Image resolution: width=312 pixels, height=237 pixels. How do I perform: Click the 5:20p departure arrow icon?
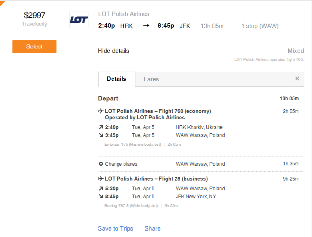pos(101,189)
